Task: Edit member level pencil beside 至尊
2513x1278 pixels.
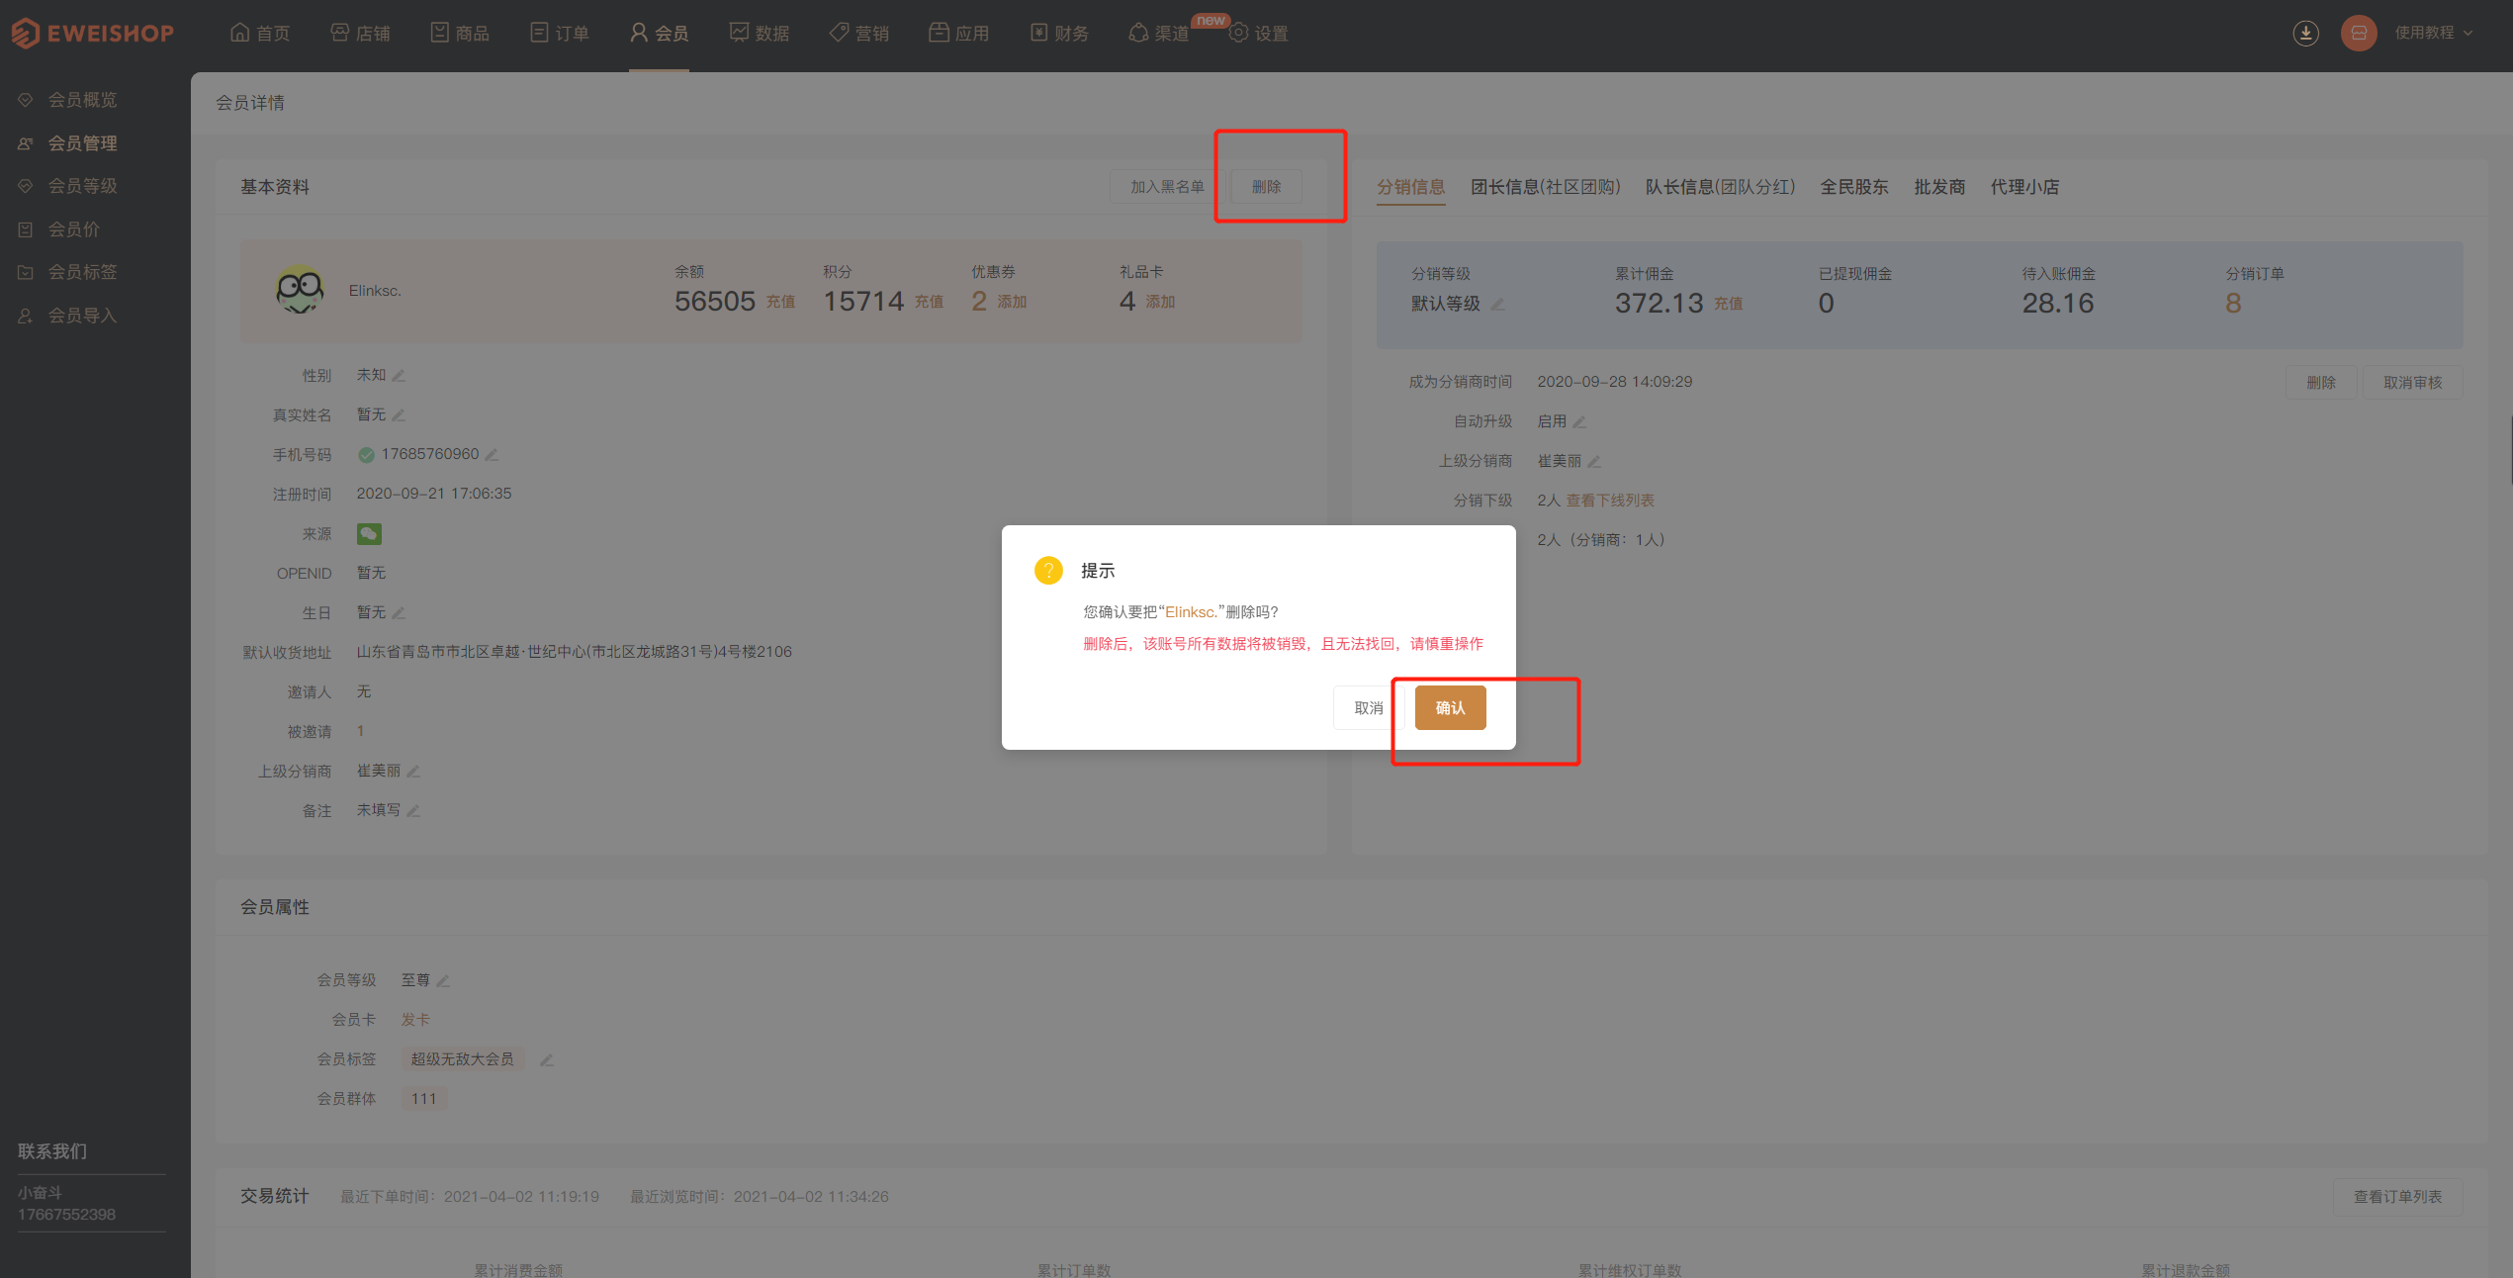Action: 443,981
